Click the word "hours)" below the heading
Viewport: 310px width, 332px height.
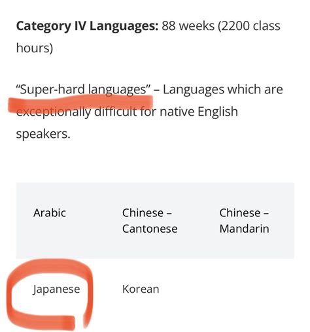click(35, 48)
